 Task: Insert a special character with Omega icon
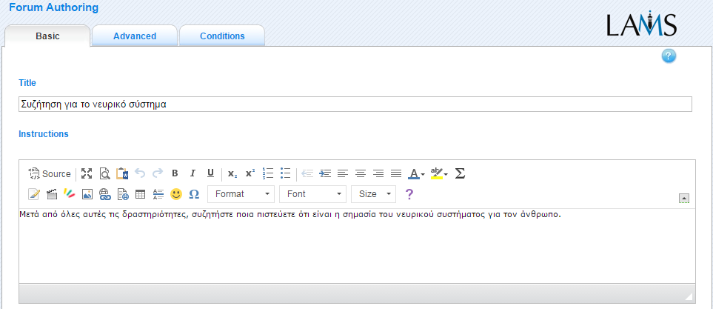(194, 194)
